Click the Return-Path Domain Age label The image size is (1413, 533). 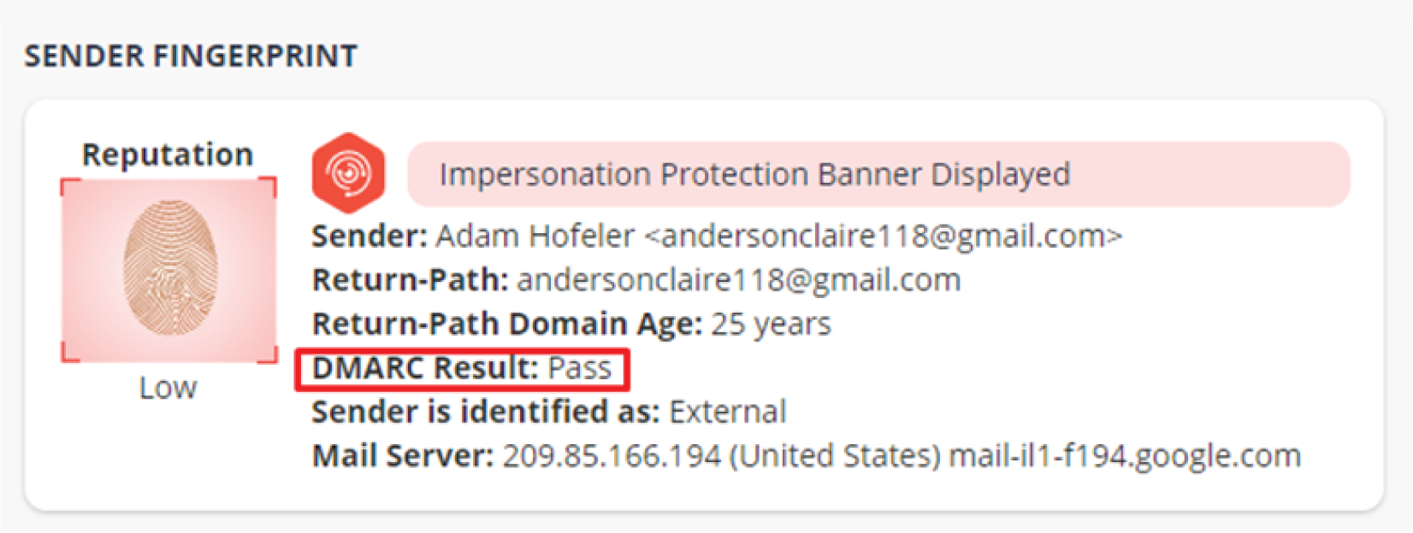coord(506,325)
